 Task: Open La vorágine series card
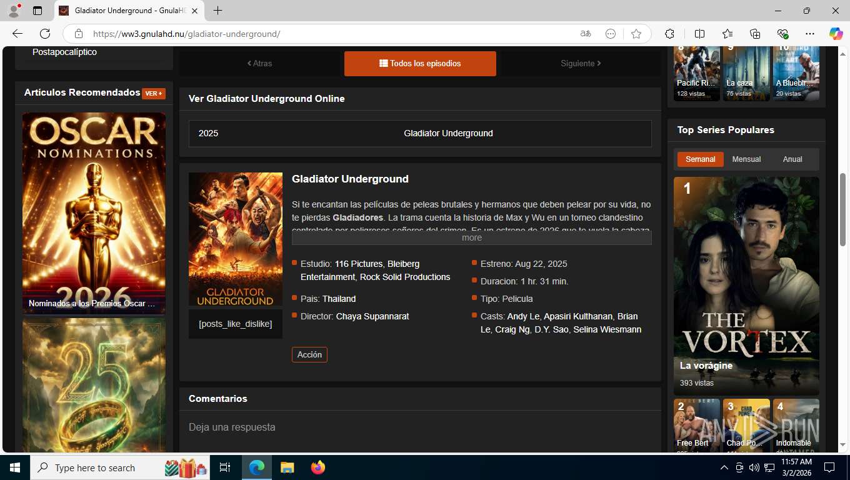(x=746, y=286)
